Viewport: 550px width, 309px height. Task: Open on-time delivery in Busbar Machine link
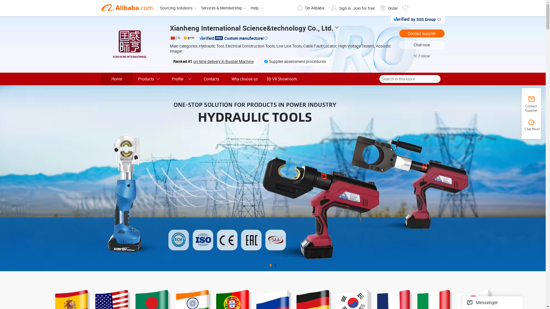pyautogui.click(x=223, y=62)
